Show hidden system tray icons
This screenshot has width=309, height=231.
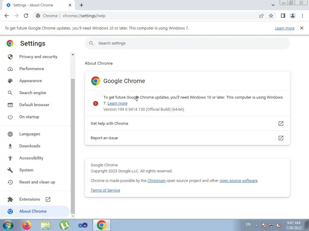pyautogui.click(x=256, y=225)
